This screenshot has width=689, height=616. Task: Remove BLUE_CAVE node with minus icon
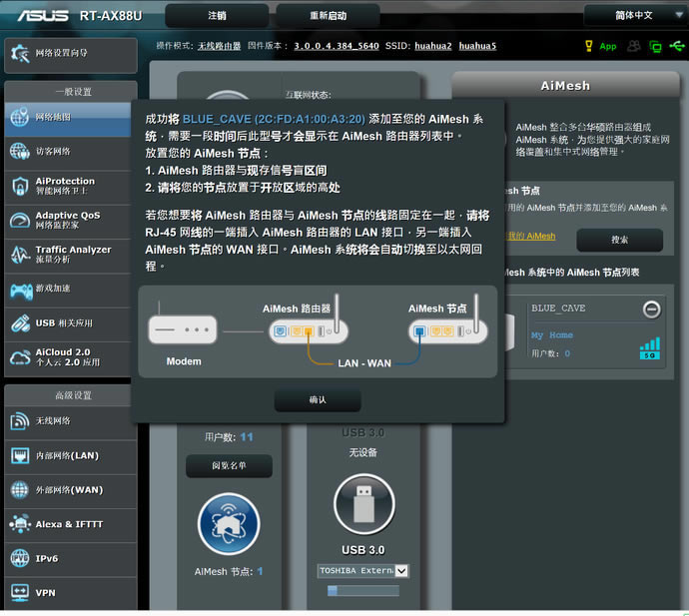pyautogui.click(x=651, y=309)
